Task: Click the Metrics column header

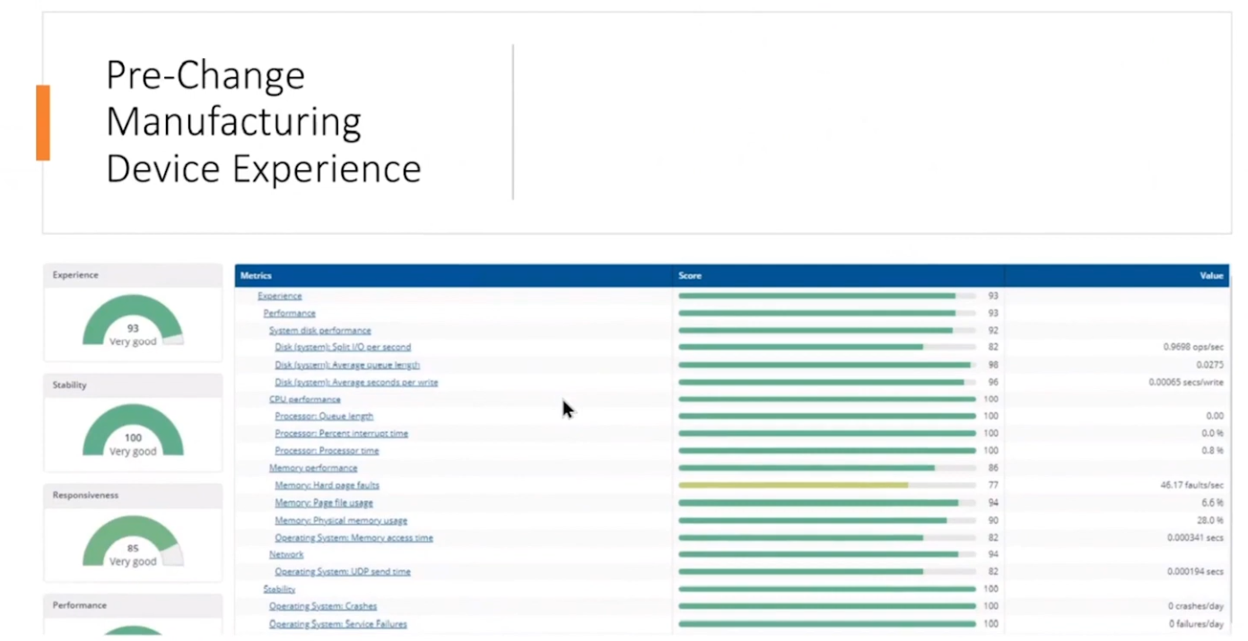Action: pyautogui.click(x=454, y=275)
